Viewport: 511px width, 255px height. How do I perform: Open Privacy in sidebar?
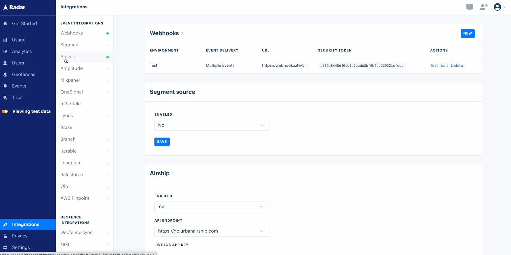point(28,236)
